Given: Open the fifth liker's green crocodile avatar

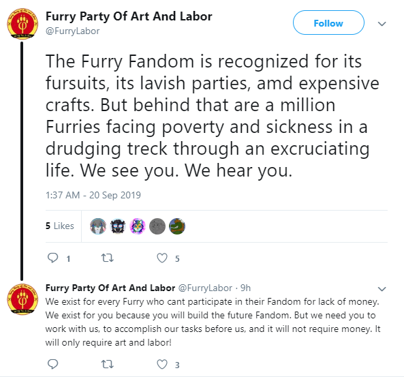Looking at the screenshot, I should 177,226.
